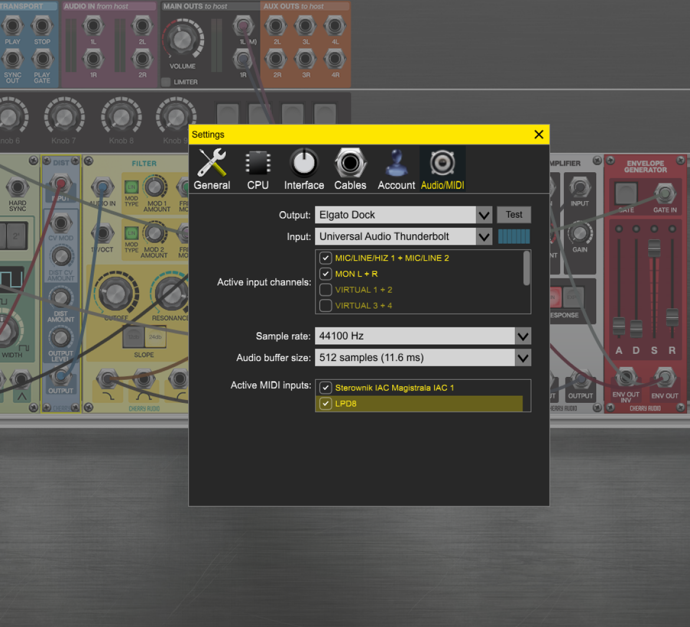The width and height of the screenshot is (690, 627).
Task: Open the Account settings tab
Action: [396, 169]
